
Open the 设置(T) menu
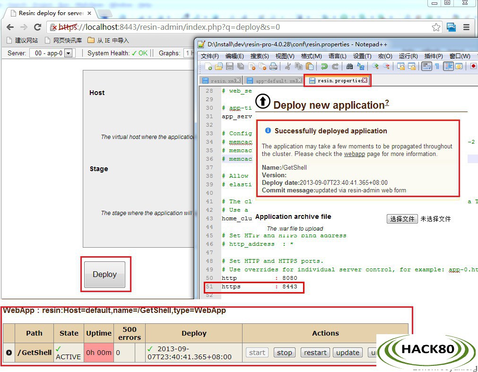pos(362,56)
